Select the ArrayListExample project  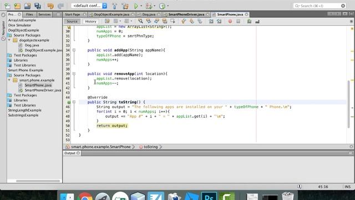click(x=22, y=20)
